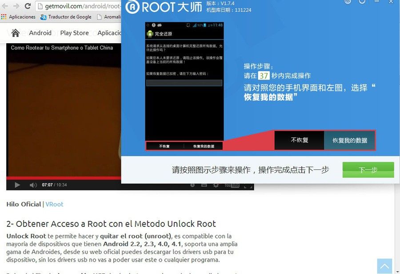Click the Weibo icon in ROOT大师 title bar
Screen dimensions: 400x274
[x=348, y=2]
